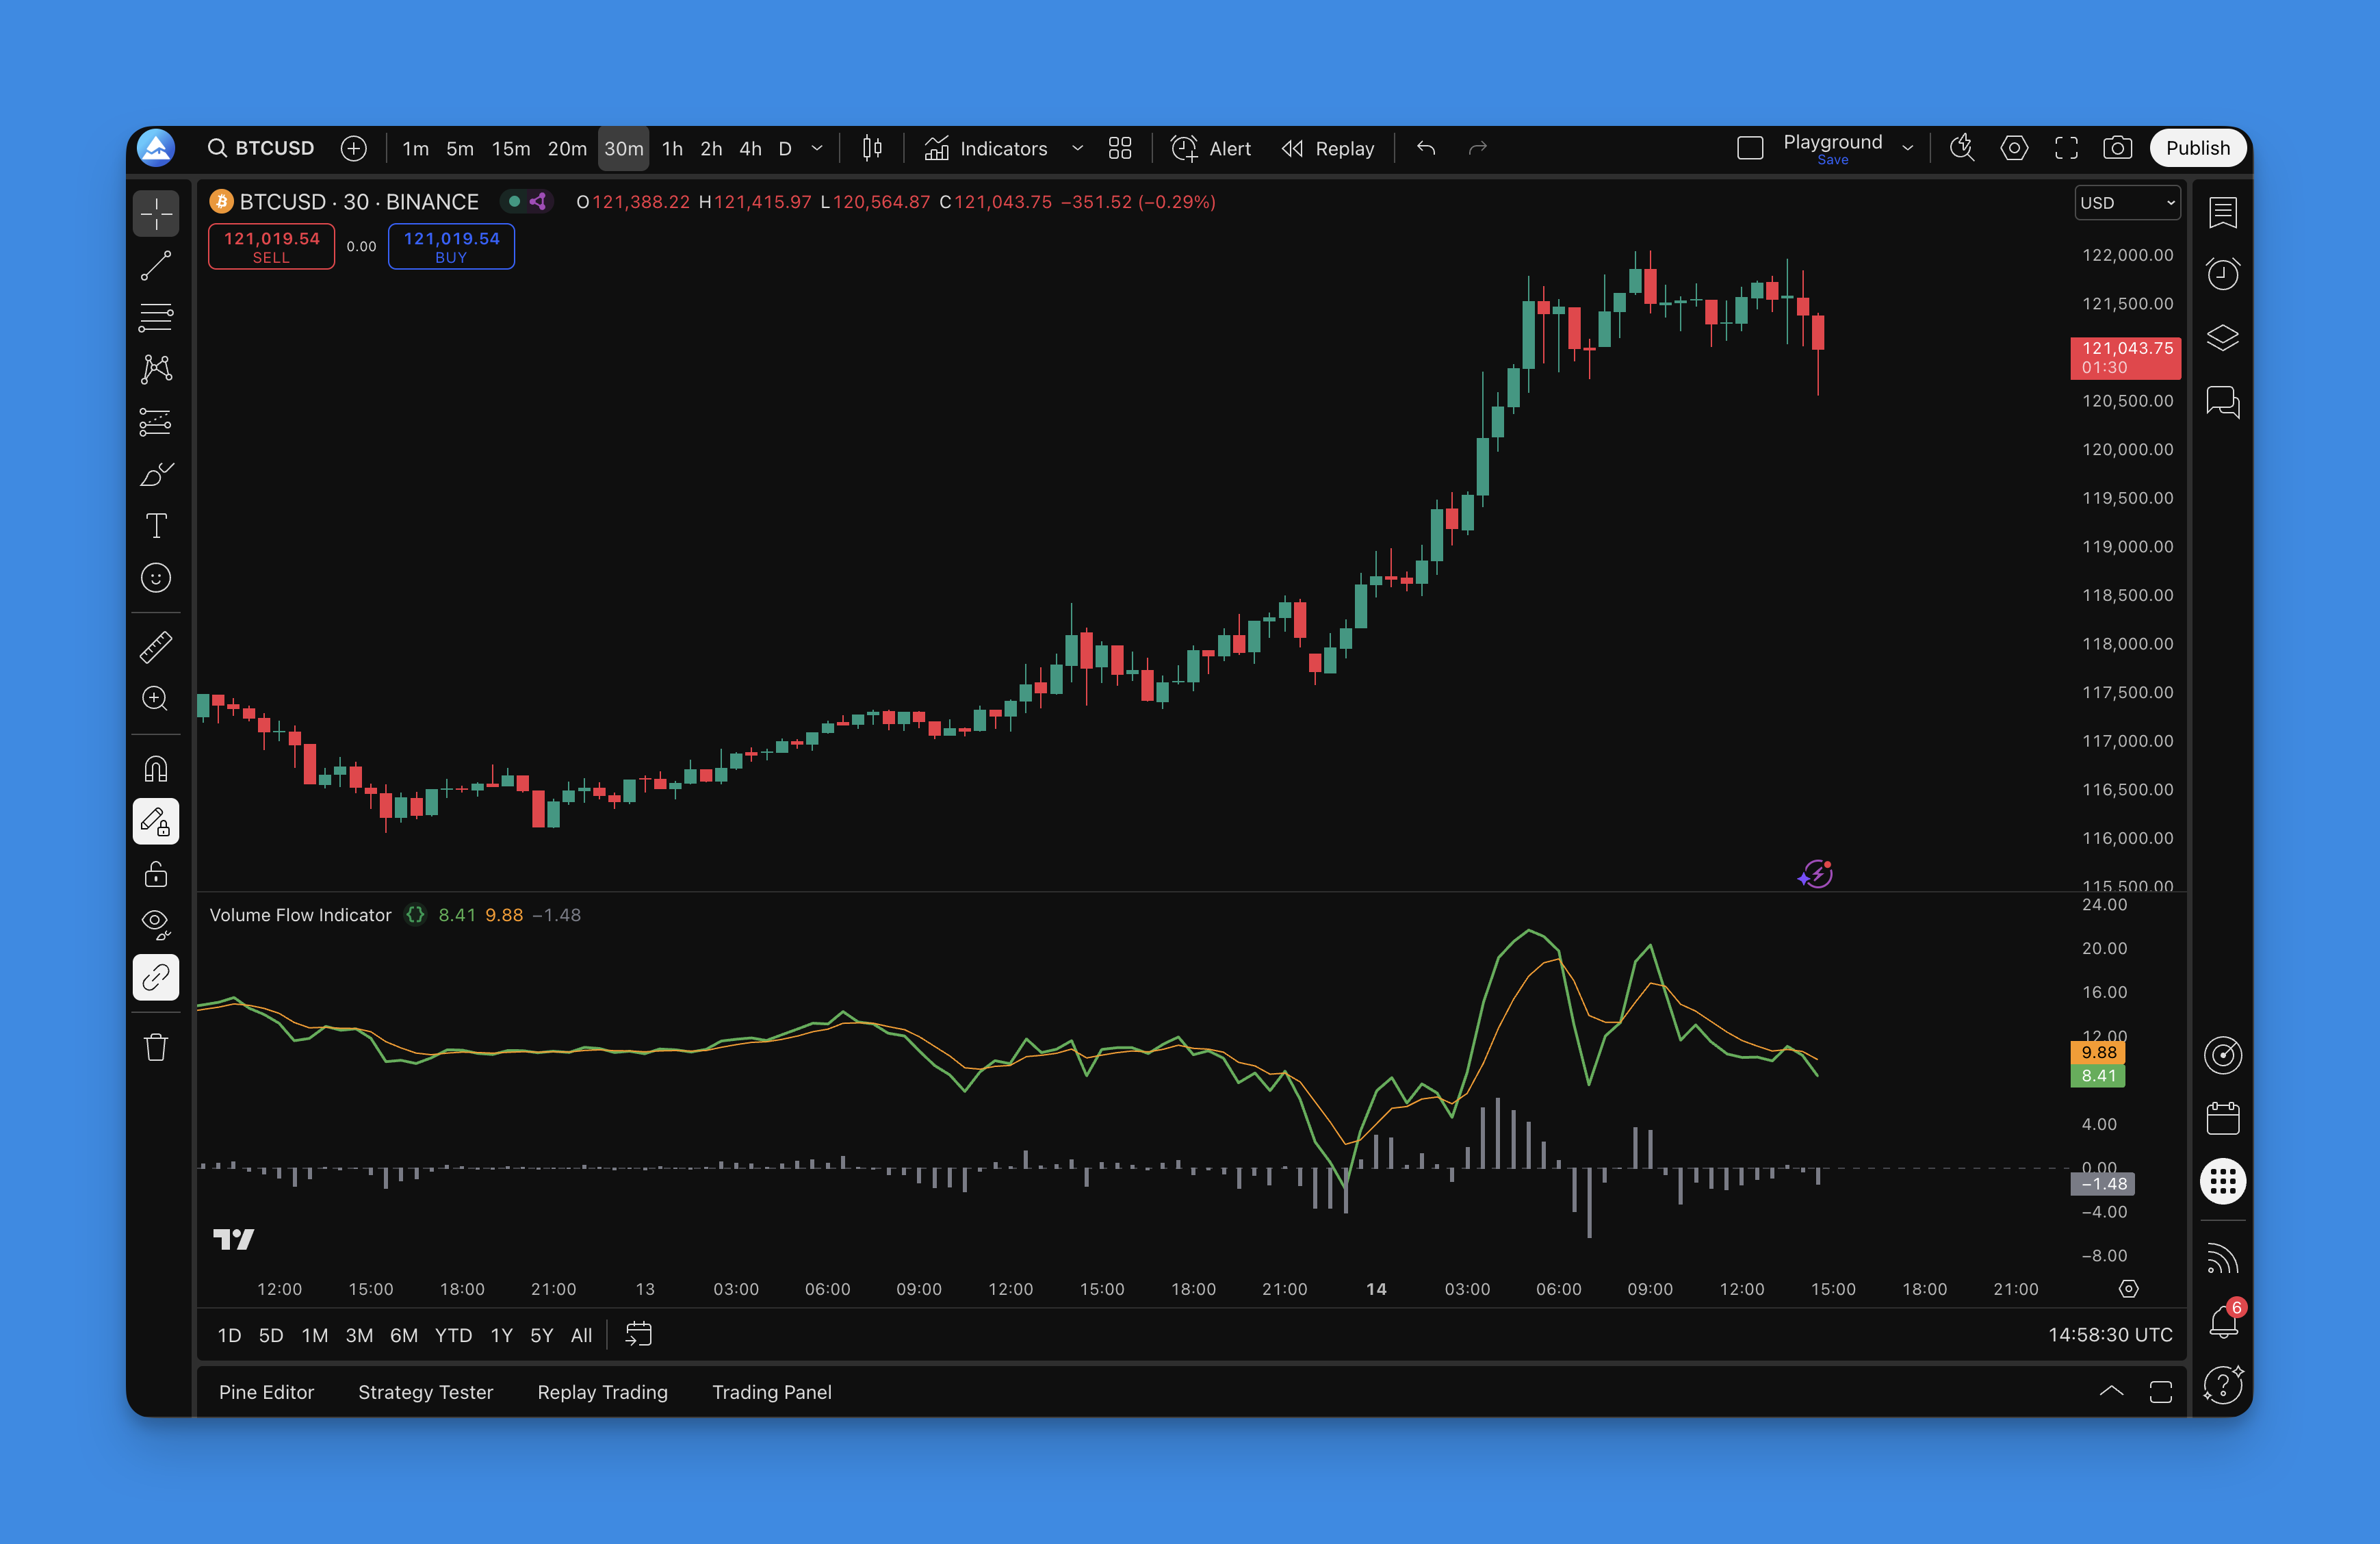The height and width of the screenshot is (1544, 2380).
Task: Open the Fibonacci retracement tools
Action: pos(156,318)
